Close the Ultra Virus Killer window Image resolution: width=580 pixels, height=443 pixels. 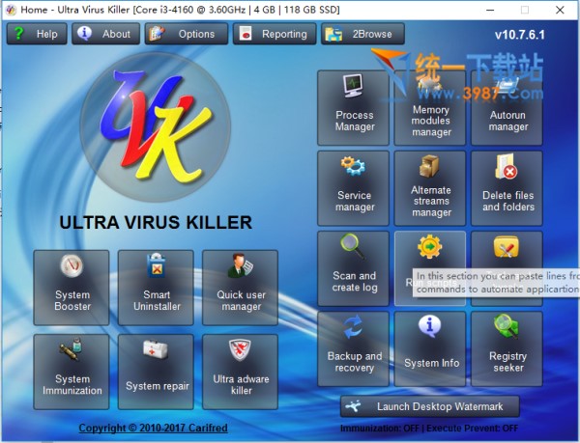[560, 10]
